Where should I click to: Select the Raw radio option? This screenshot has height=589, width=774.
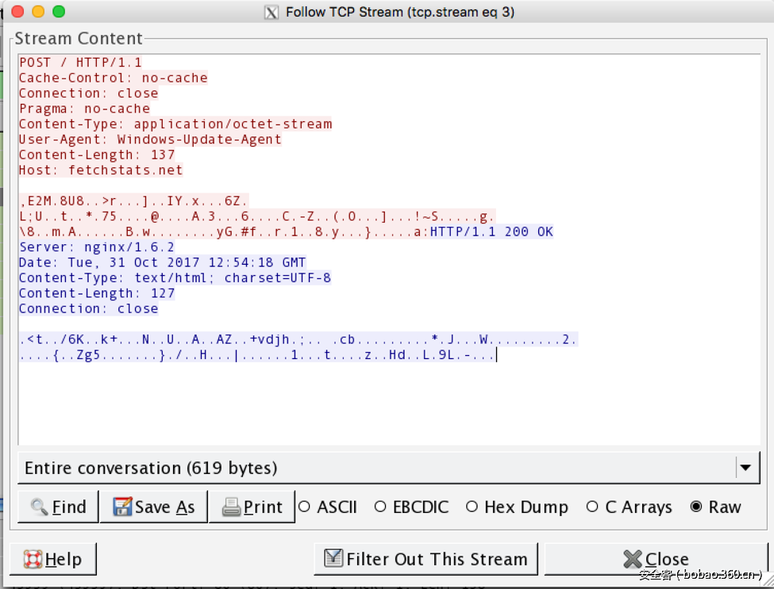696,507
